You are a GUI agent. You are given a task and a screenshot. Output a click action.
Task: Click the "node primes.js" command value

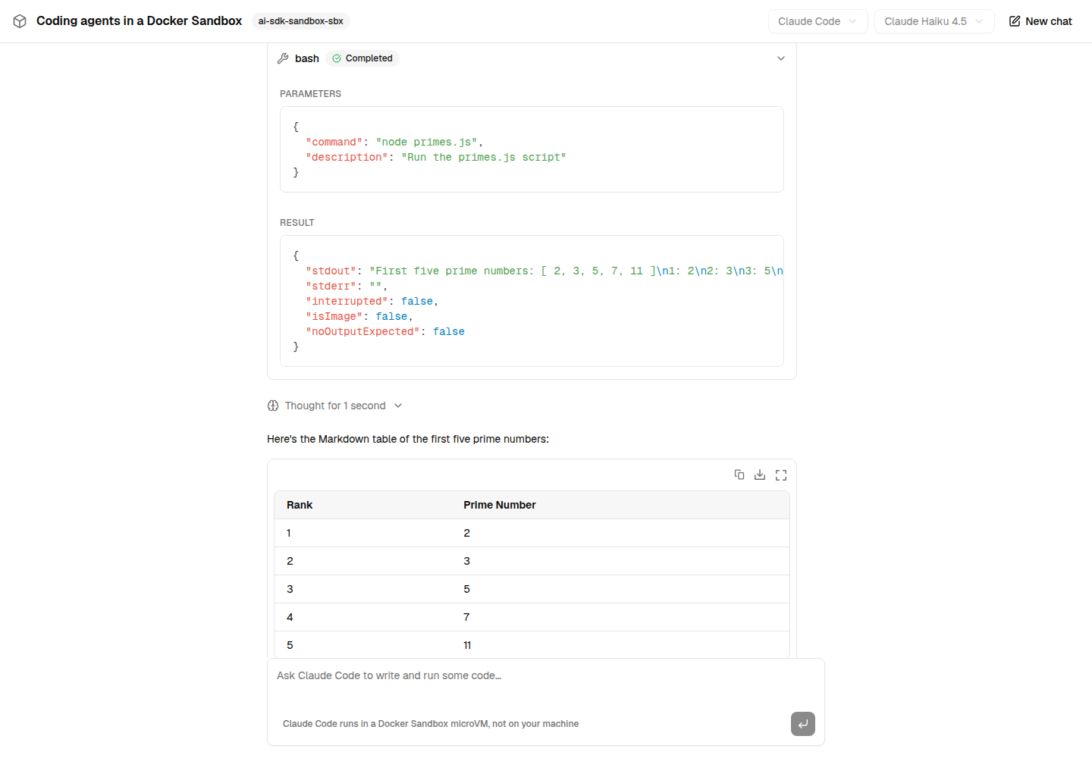pos(426,142)
